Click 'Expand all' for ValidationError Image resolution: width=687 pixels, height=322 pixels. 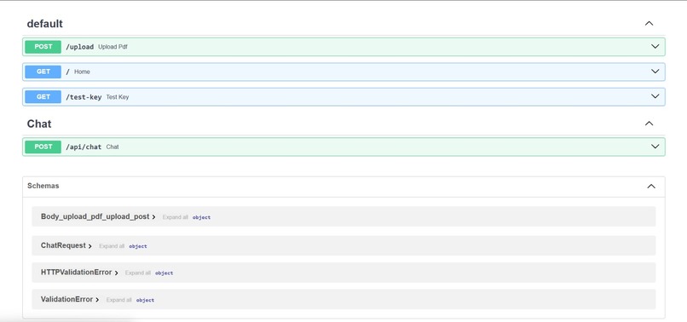click(118, 300)
